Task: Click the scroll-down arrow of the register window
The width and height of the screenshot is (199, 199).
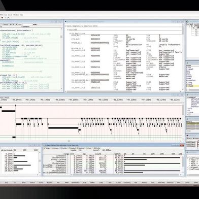Action: pos(183,90)
